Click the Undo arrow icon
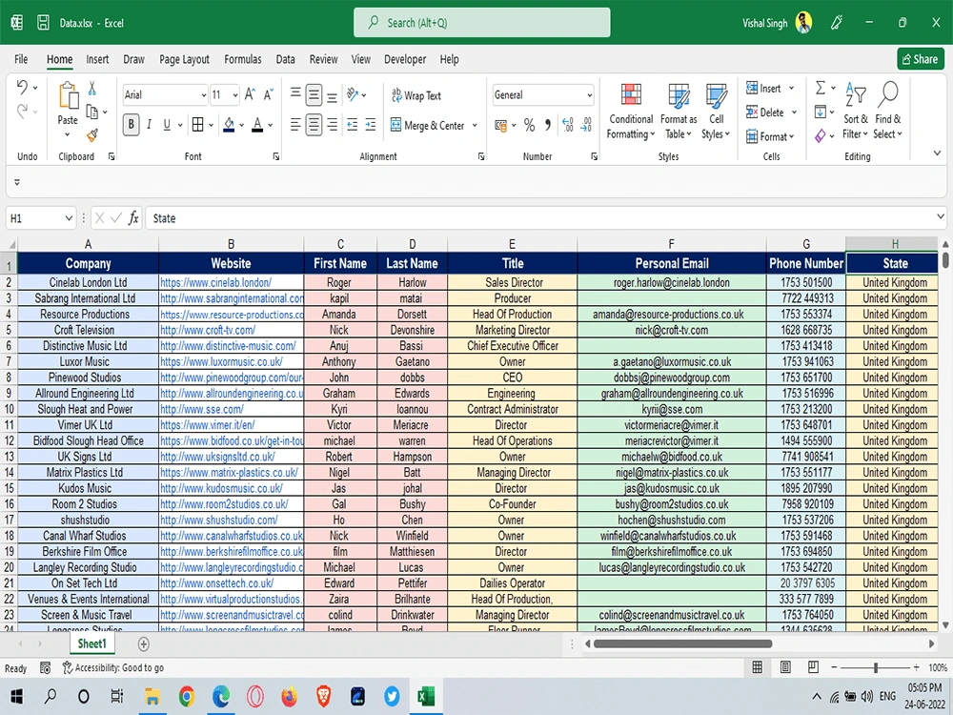This screenshot has height=715, width=953. pyautogui.click(x=23, y=88)
